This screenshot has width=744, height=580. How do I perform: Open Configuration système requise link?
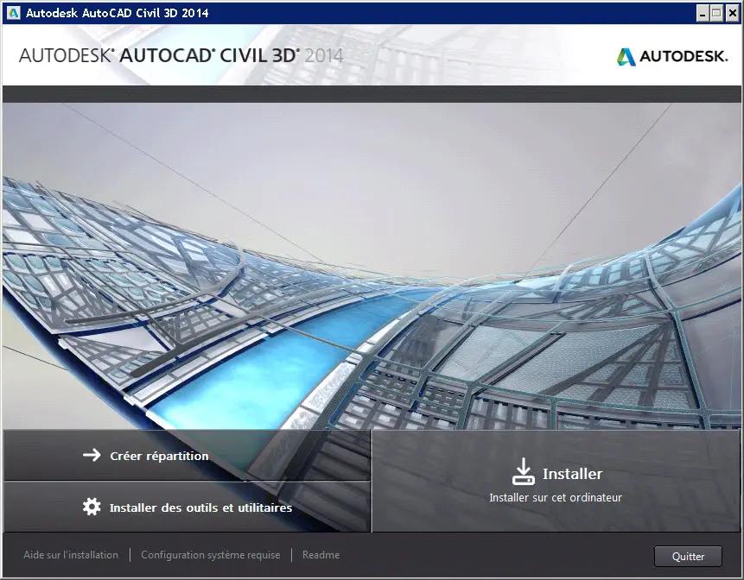(x=211, y=555)
